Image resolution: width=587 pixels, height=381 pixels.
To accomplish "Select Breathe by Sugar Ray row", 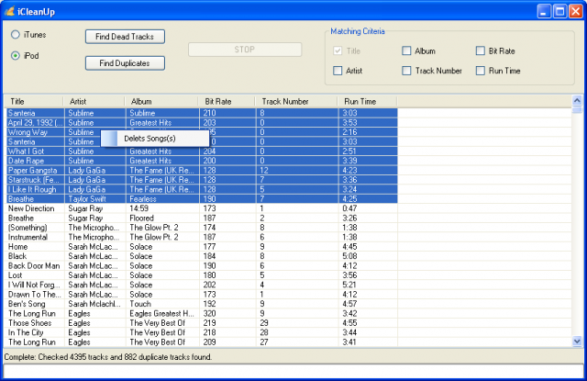I will (202, 218).
